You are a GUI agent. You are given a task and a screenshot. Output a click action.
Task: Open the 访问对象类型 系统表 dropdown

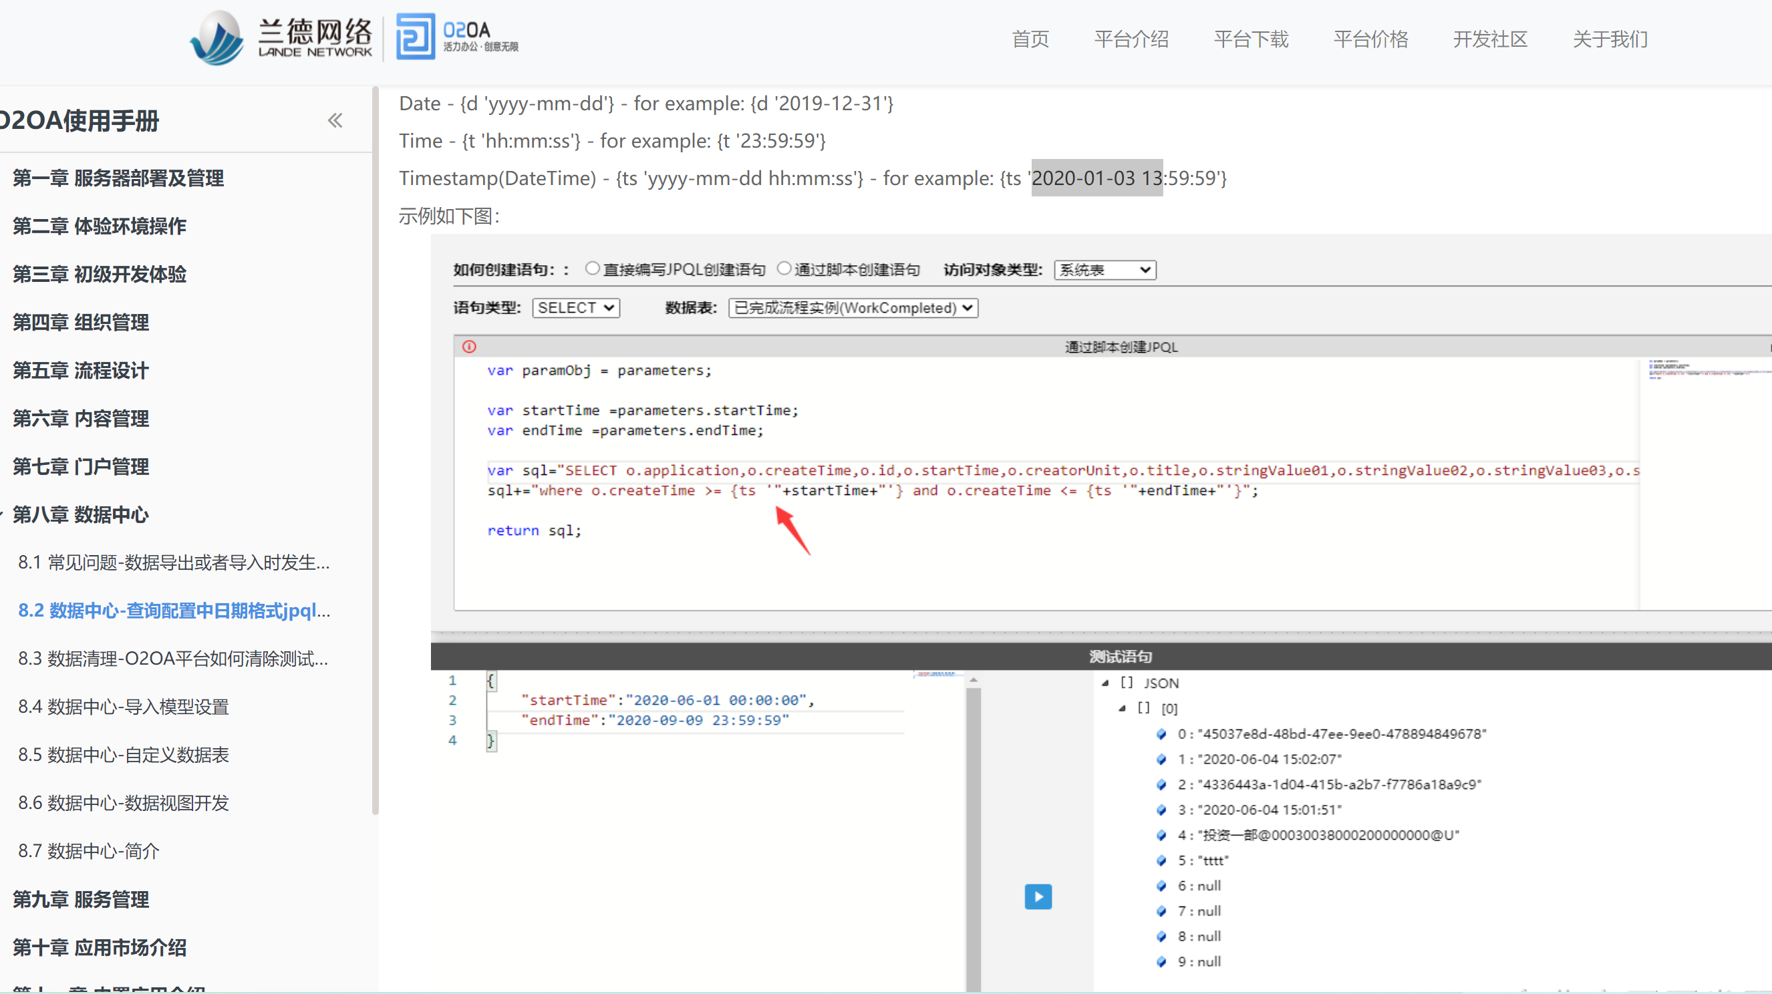click(1104, 270)
